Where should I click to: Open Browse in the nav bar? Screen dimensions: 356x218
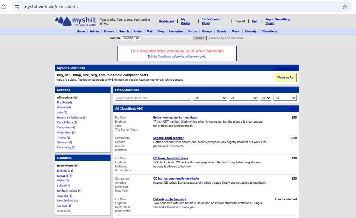[x=109, y=31]
